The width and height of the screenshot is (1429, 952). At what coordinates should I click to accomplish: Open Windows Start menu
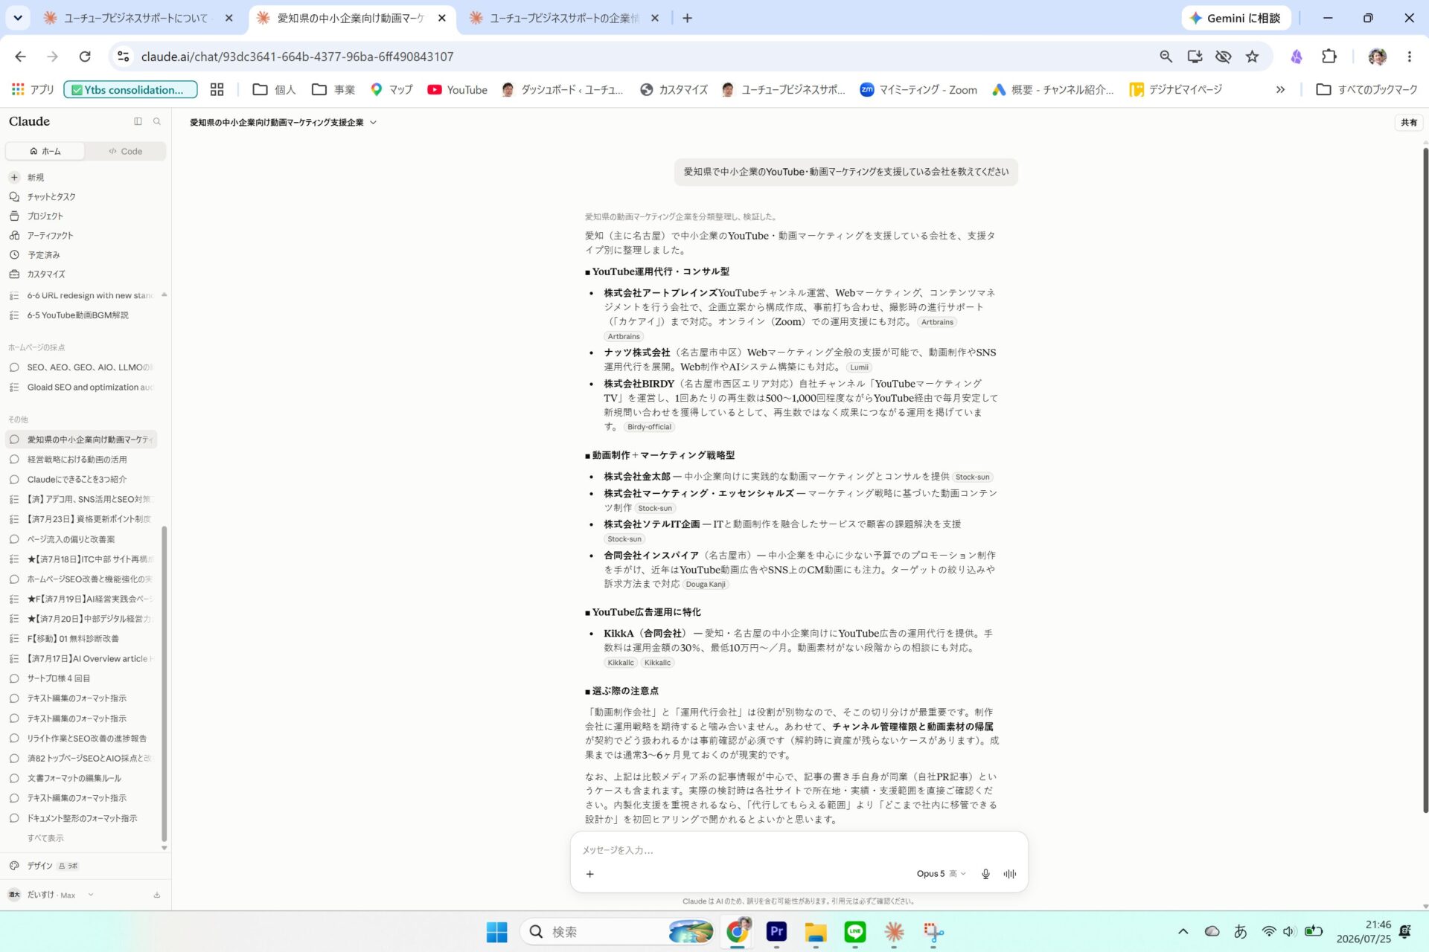tap(496, 931)
